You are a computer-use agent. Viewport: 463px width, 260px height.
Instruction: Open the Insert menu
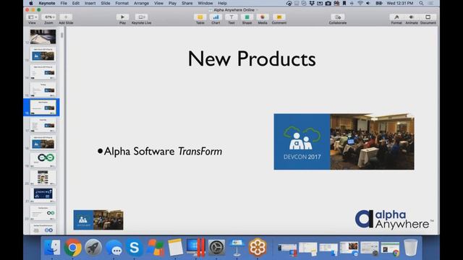(90, 3)
